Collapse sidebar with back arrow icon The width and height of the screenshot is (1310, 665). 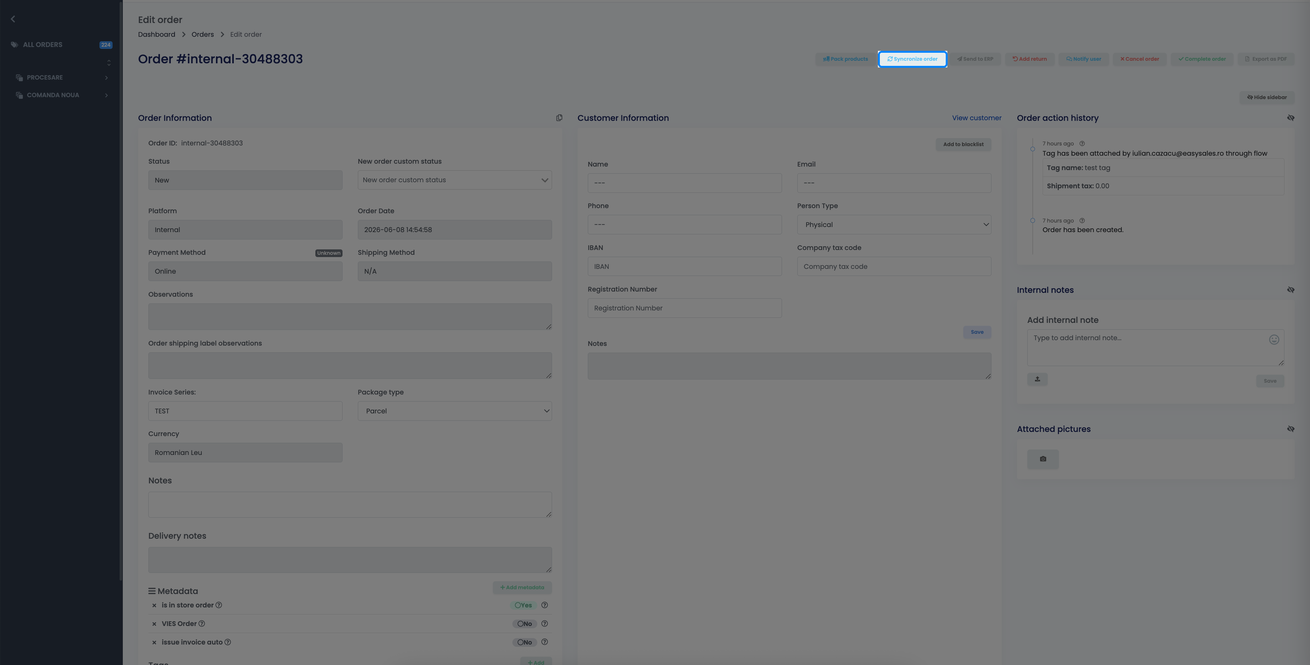[x=13, y=19]
